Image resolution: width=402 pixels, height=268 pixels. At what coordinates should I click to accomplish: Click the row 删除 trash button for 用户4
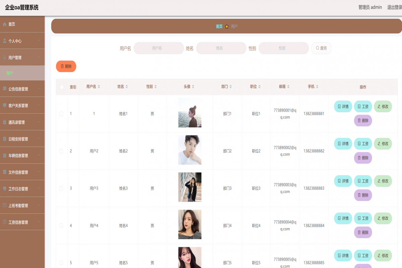coord(363,232)
